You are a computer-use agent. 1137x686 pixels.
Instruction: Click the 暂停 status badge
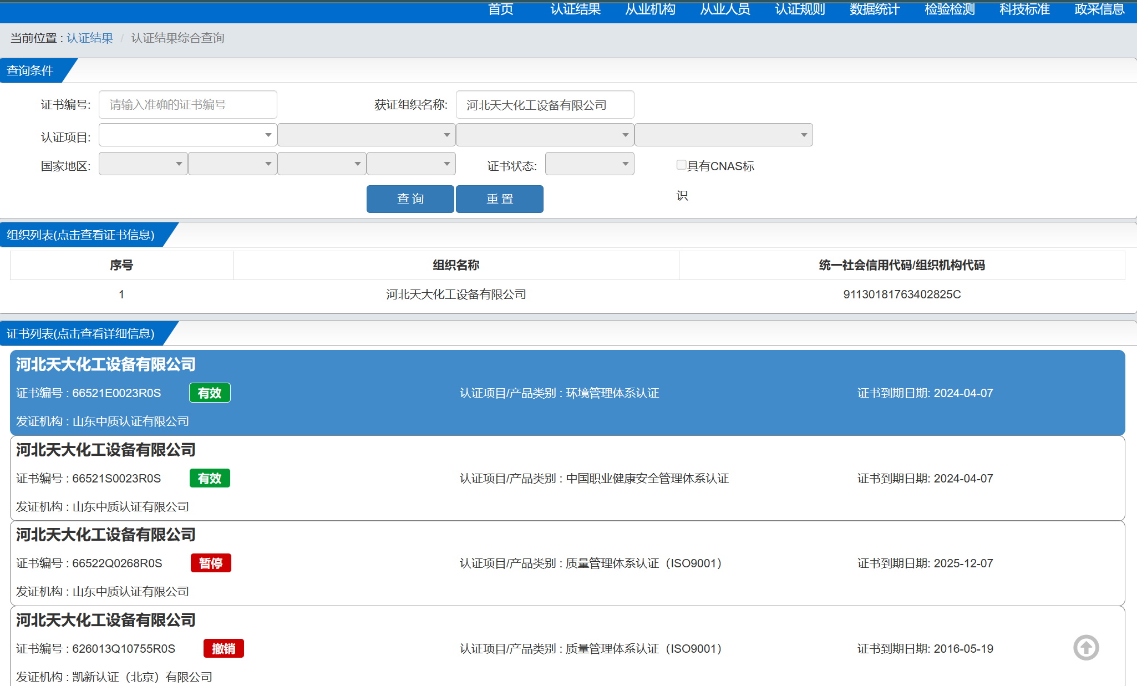click(211, 563)
